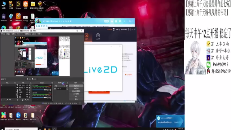Open scenes panel dock menu icon

pyautogui.click(x=15, y=83)
